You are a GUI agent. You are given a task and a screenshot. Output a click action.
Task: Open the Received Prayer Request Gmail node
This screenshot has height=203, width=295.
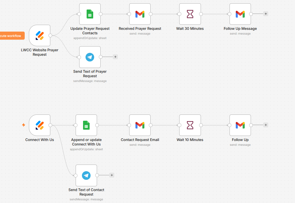coord(140,14)
